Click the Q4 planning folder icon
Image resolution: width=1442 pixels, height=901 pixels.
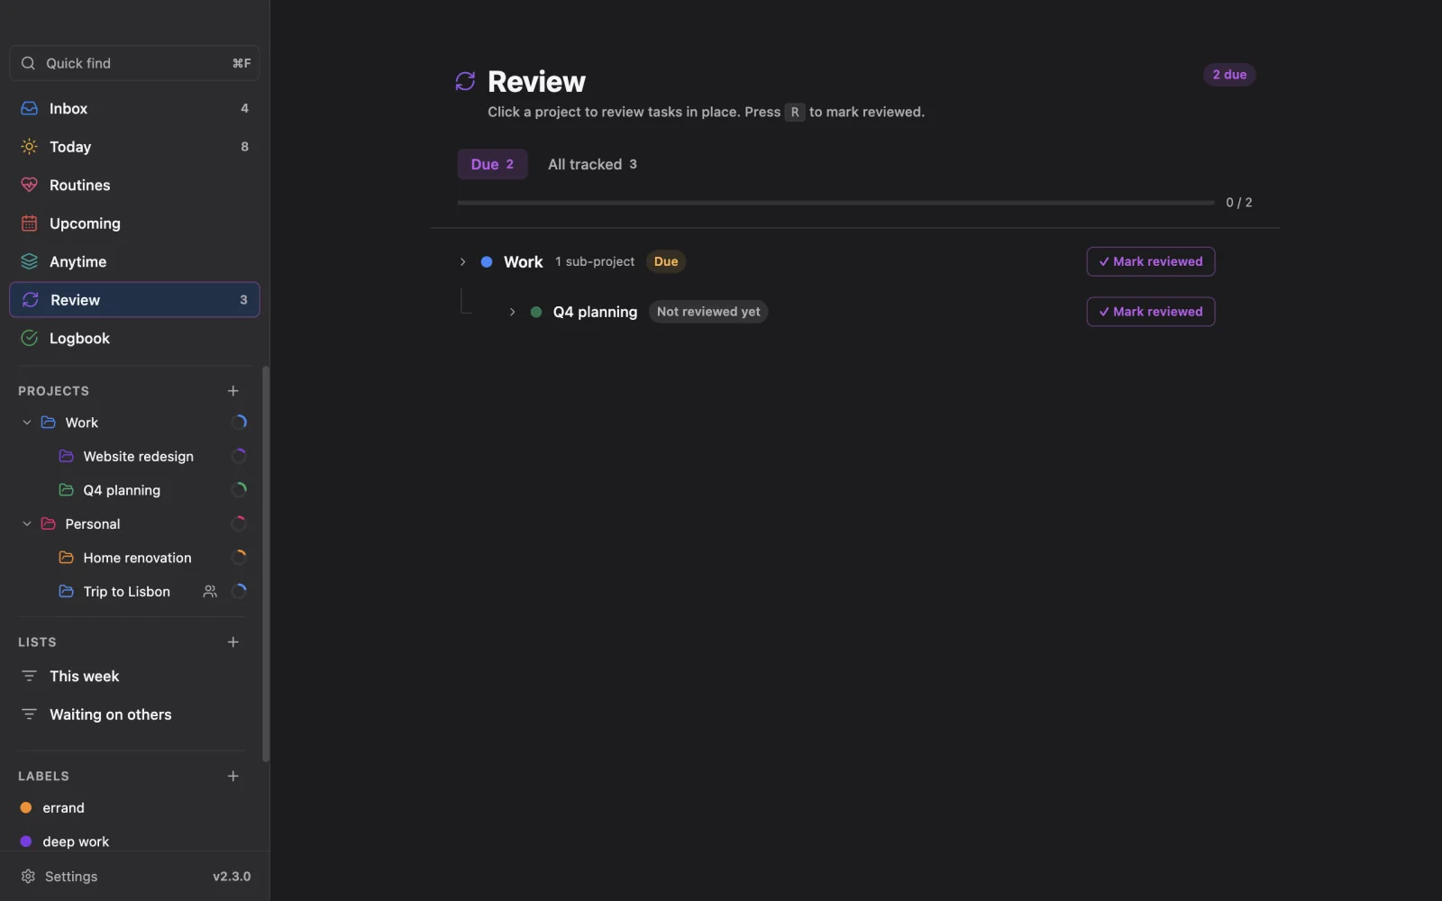tap(66, 489)
